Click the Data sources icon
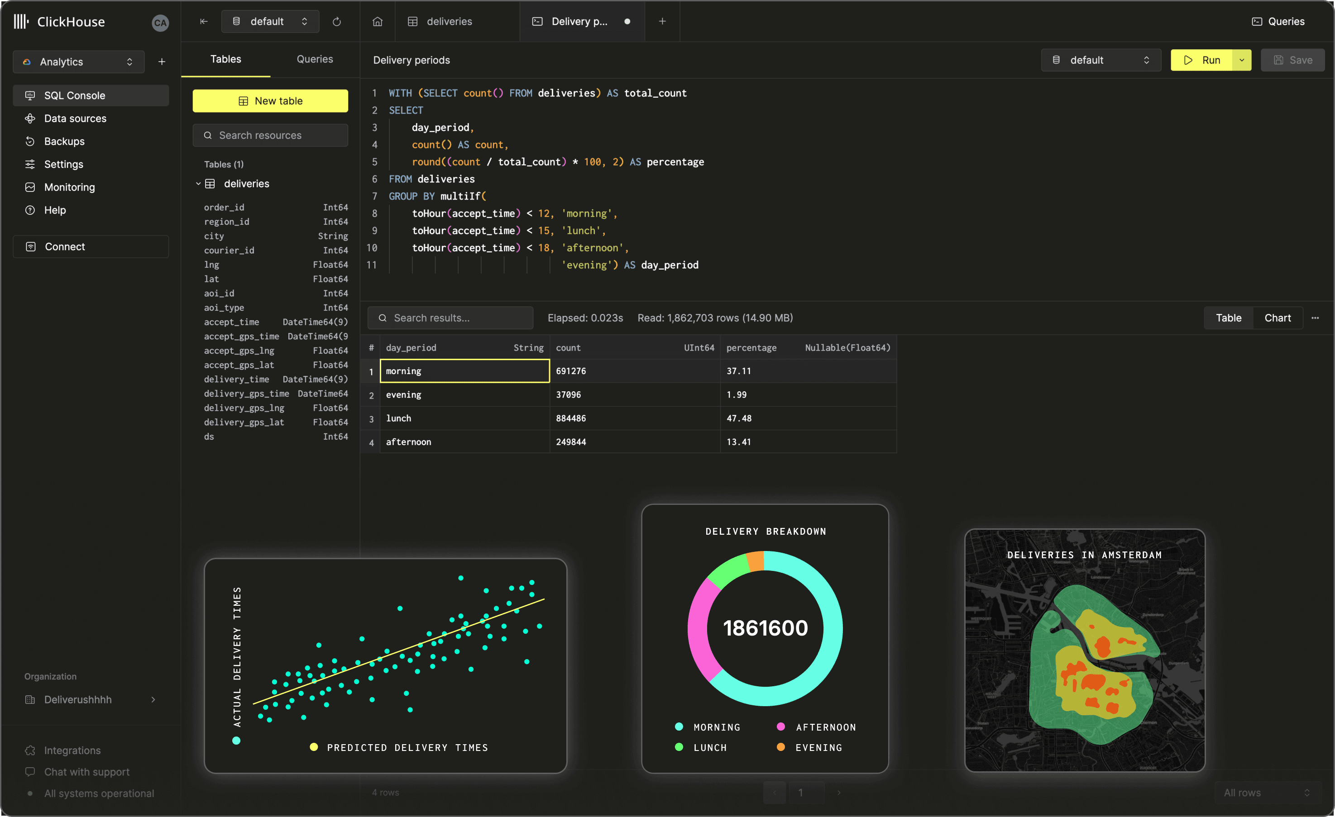This screenshot has width=1335, height=817. pos(29,117)
